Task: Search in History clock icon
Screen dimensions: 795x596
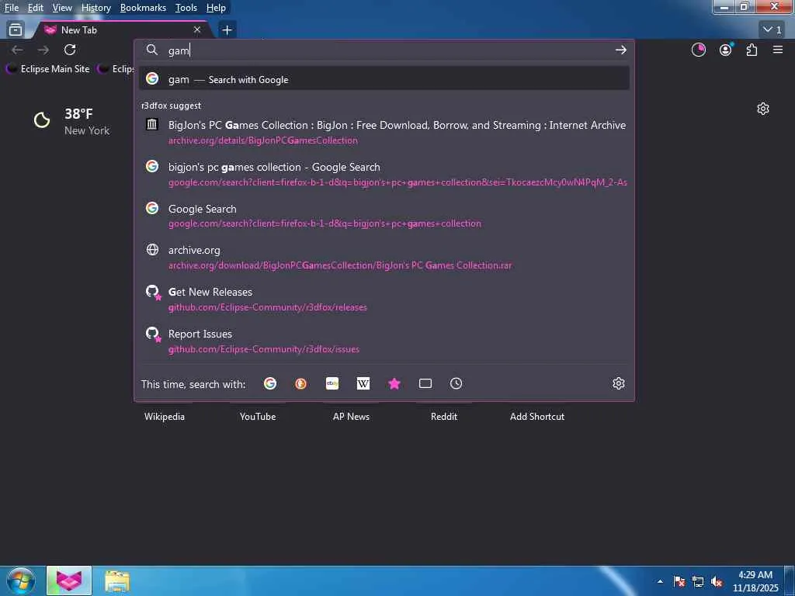Action: 456,383
